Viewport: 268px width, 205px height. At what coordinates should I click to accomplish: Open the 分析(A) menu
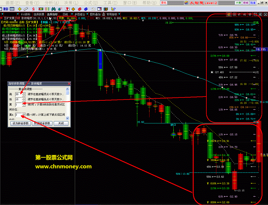click(x=52, y=3)
